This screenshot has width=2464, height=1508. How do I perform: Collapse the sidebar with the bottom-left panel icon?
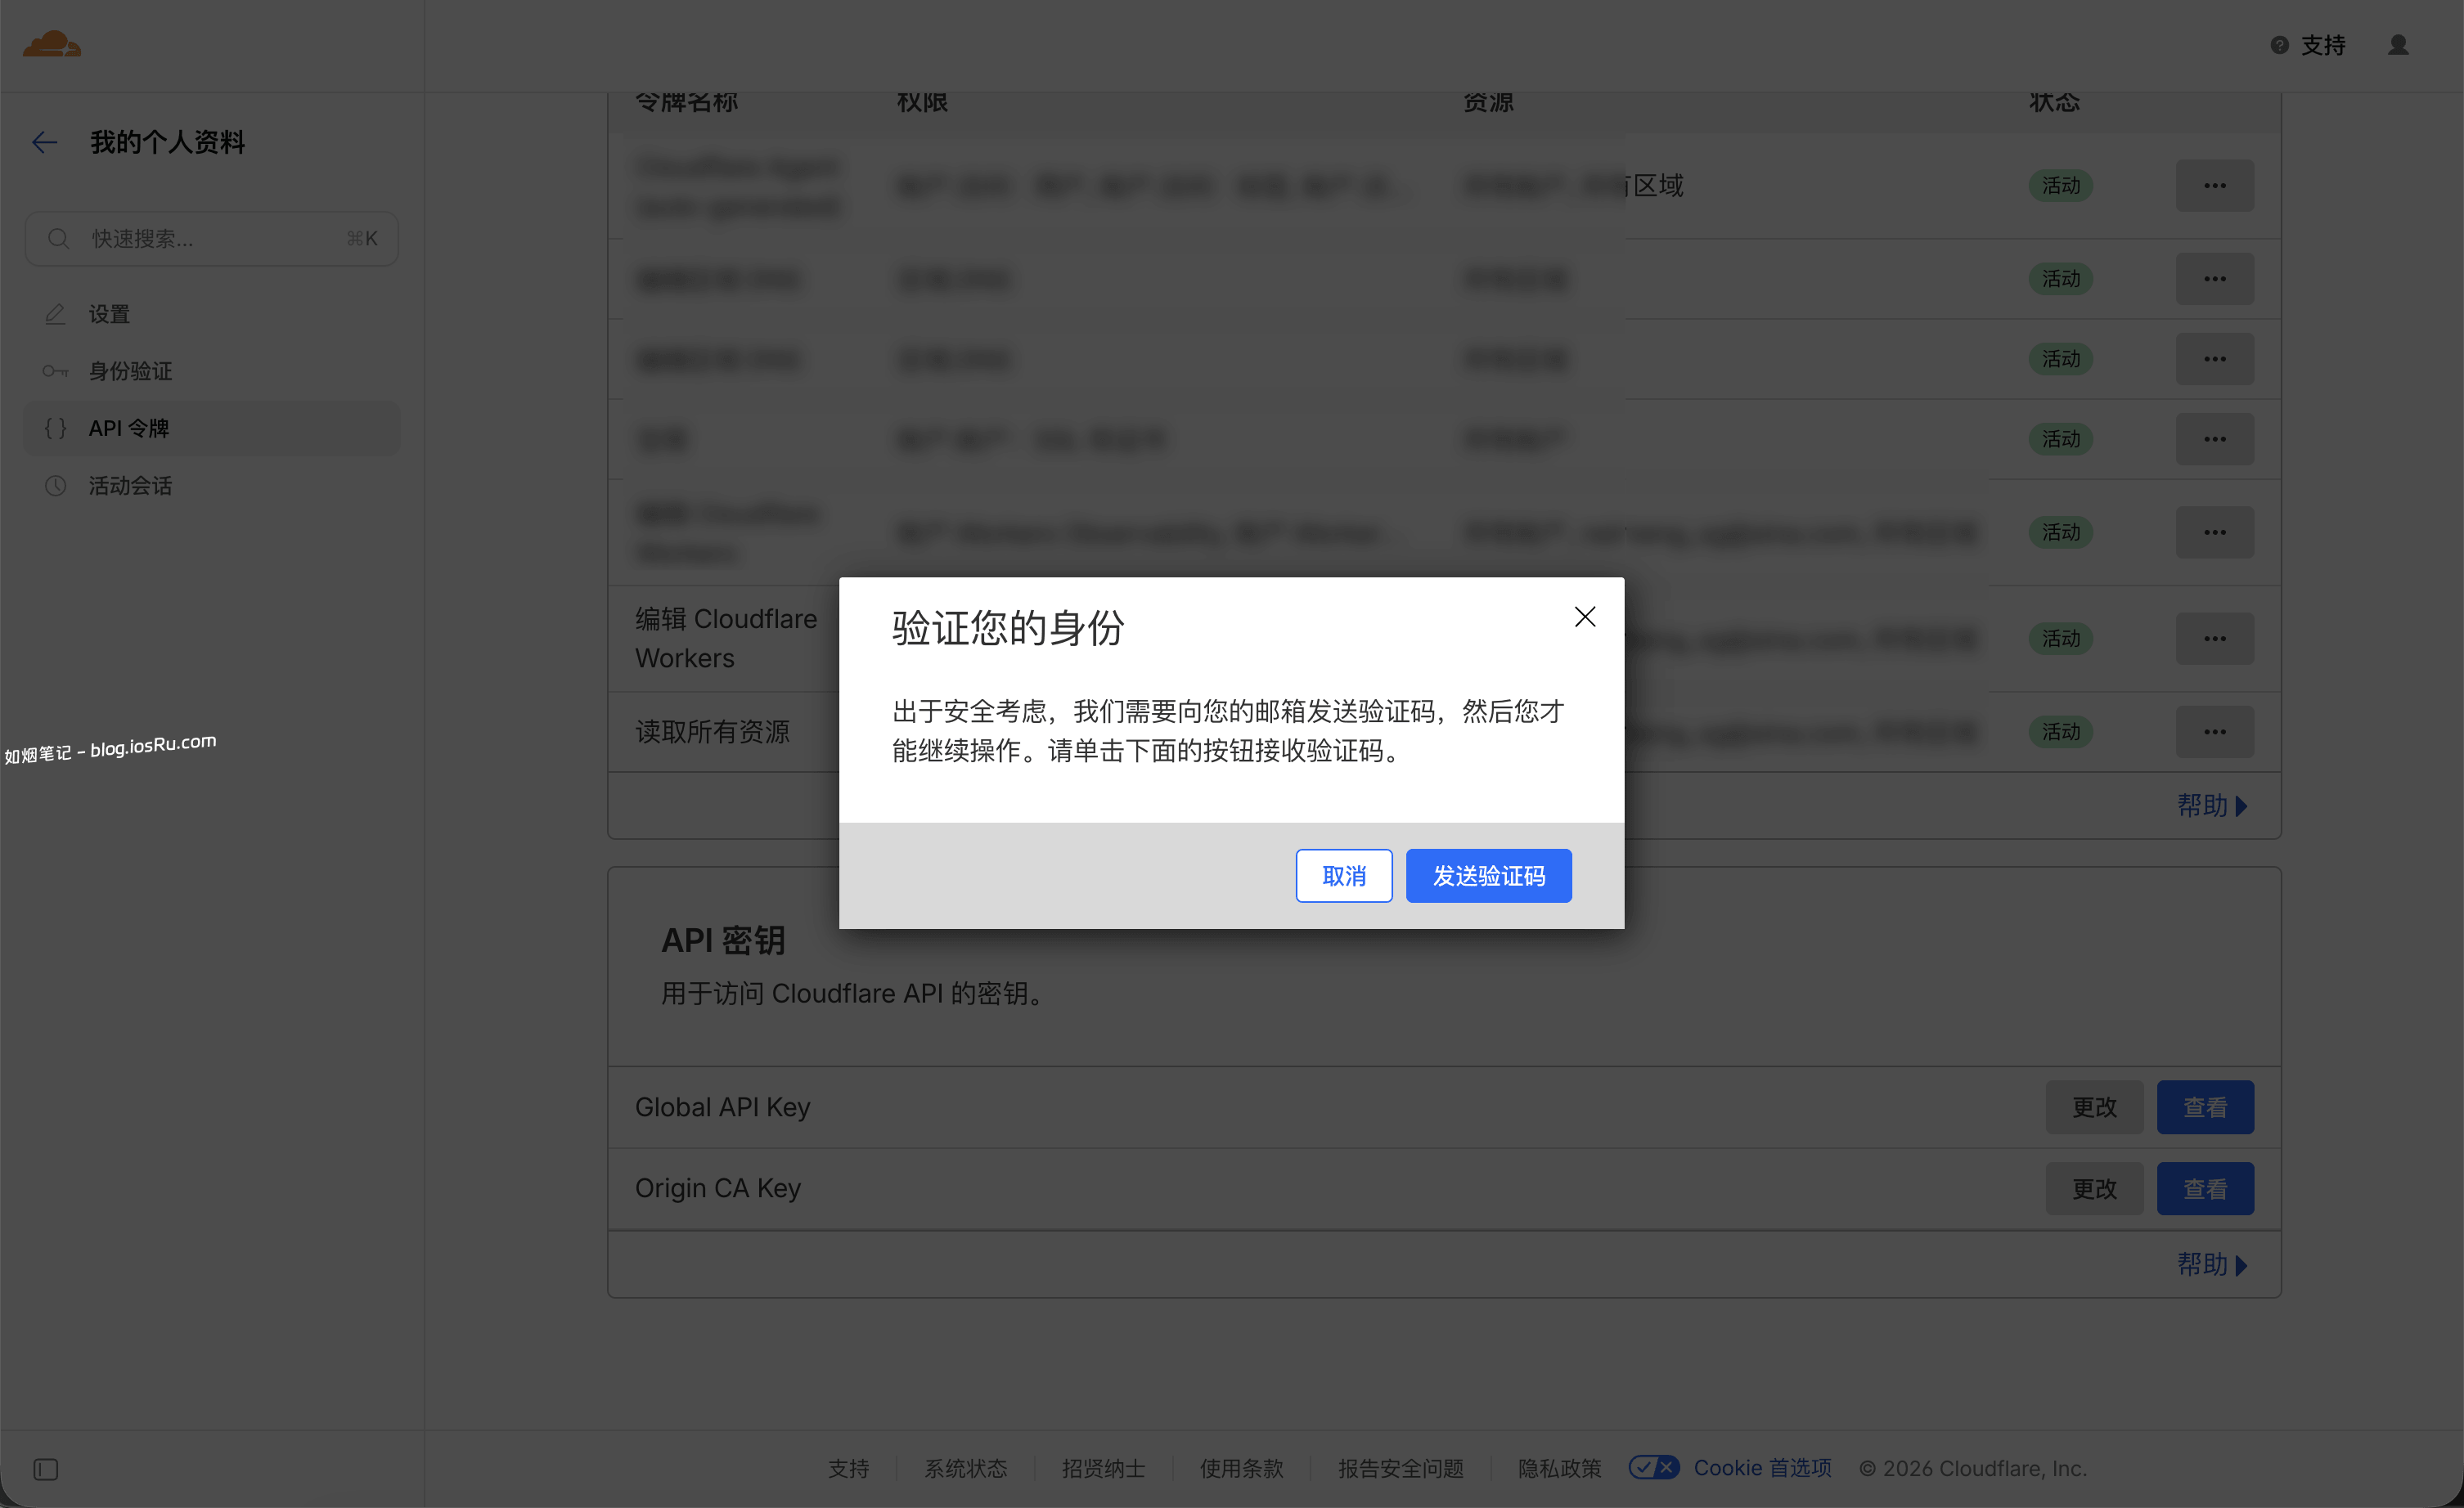(x=46, y=1469)
